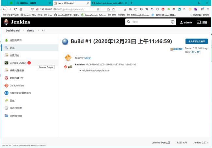
Task: Open the Git Build Data diamond icon
Action: [x=6, y=86]
